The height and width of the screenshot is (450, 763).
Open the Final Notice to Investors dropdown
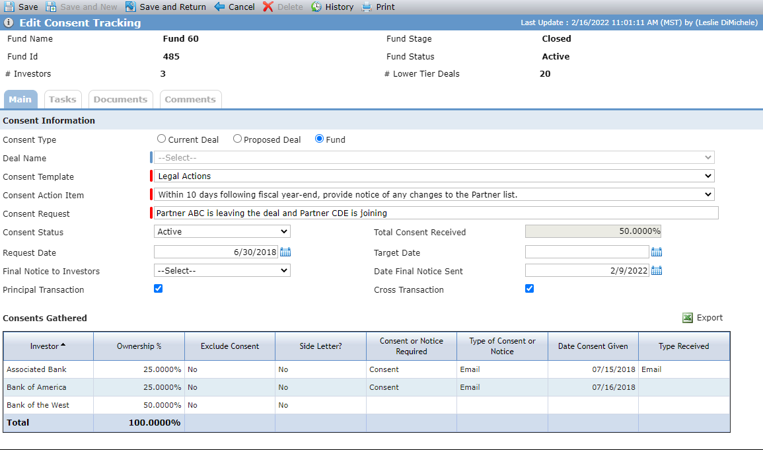[222, 270]
